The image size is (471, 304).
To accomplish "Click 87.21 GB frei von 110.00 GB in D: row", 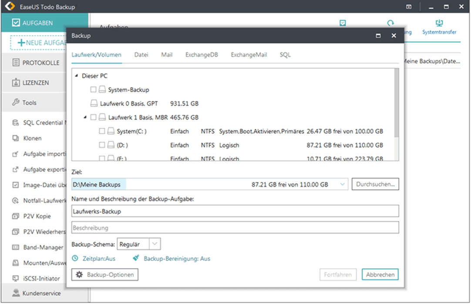I will (345, 145).
